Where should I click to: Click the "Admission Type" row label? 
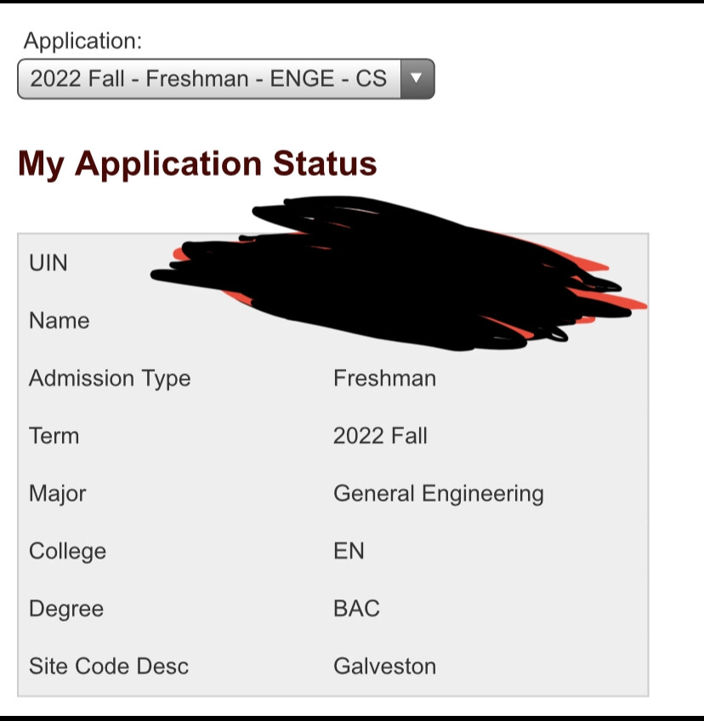click(x=110, y=378)
